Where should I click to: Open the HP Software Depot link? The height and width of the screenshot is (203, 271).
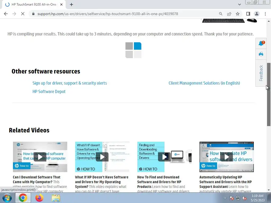coord(49,91)
